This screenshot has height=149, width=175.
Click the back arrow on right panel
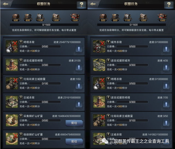(93, 4)
